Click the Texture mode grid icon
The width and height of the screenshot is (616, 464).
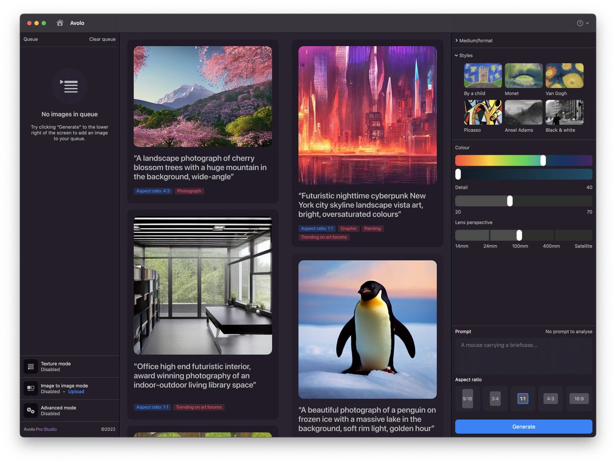31,366
